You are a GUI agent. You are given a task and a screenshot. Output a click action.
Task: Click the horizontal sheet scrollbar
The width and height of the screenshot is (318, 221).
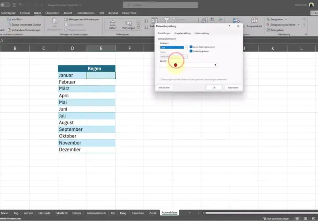tap(261, 213)
